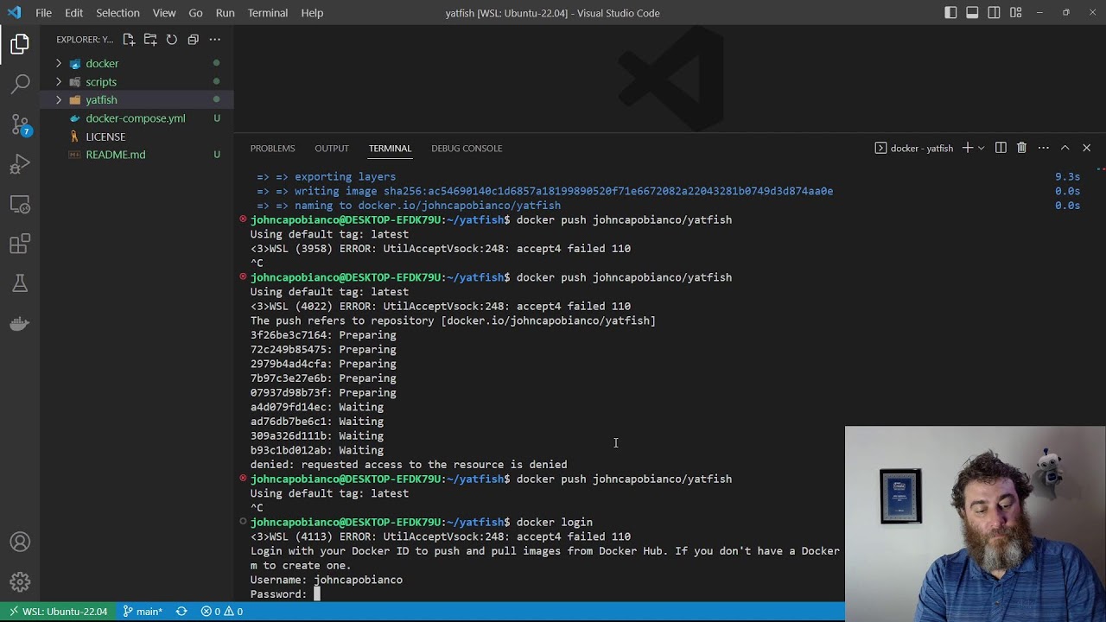1106x622 pixels.
Task: Open the Testing flask view
Action: (x=20, y=284)
